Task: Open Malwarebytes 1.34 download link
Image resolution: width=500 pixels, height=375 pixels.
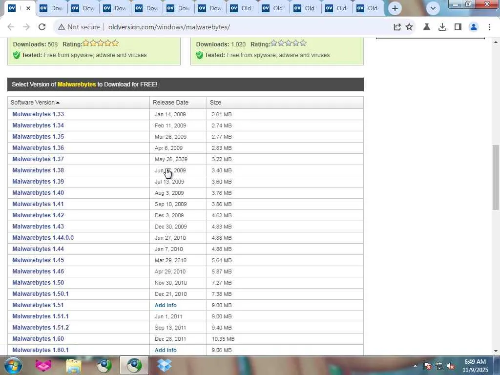Action: point(38,125)
